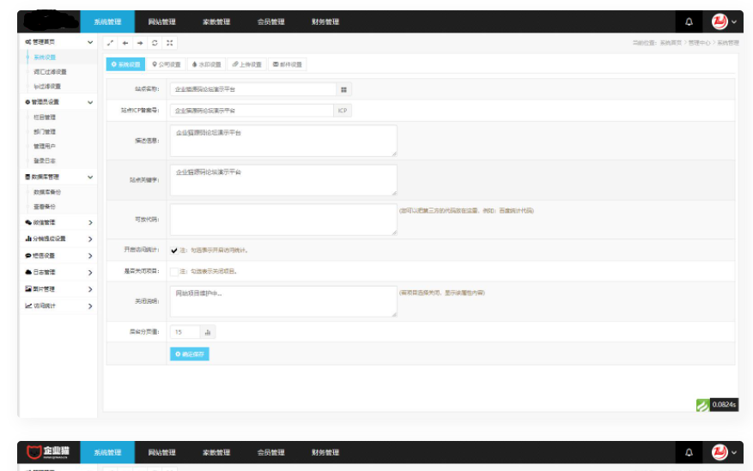Open the notification bell in header
The height and width of the screenshot is (471, 753).
(x=689, y=21)
